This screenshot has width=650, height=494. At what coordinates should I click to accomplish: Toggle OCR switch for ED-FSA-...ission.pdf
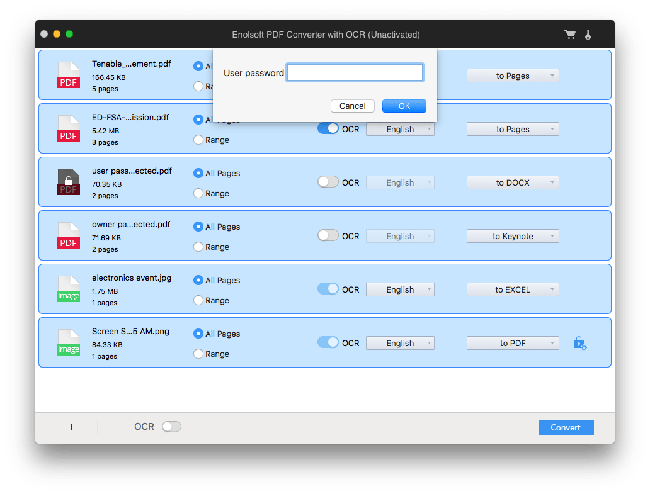pyautogui.click(x=328, y=129)
